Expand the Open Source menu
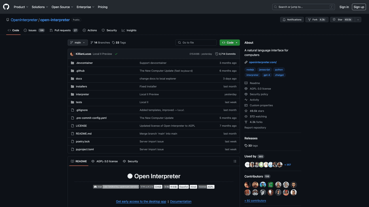The width and height of the screenshot is (369, 207). click(62, 7)
